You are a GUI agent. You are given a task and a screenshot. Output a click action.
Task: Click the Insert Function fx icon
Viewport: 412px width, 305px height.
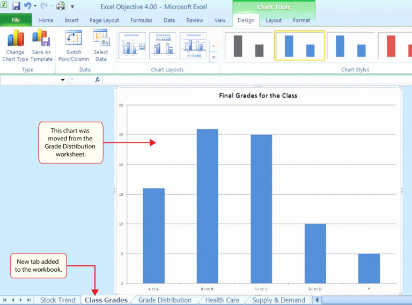tap(98, 79)
